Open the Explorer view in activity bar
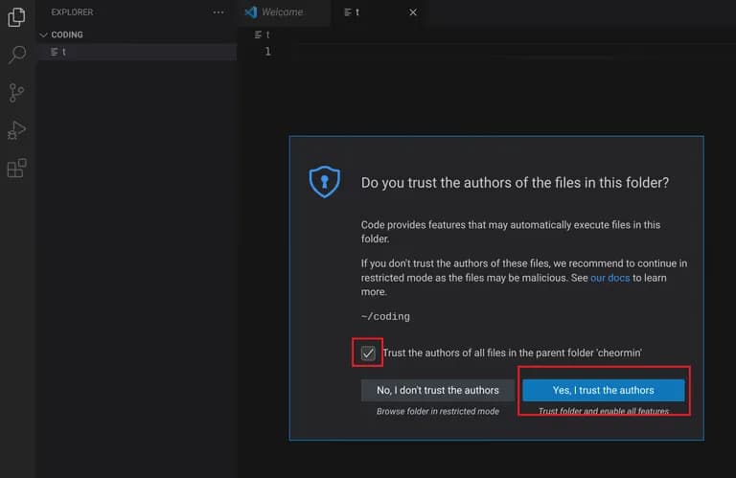 16,17
